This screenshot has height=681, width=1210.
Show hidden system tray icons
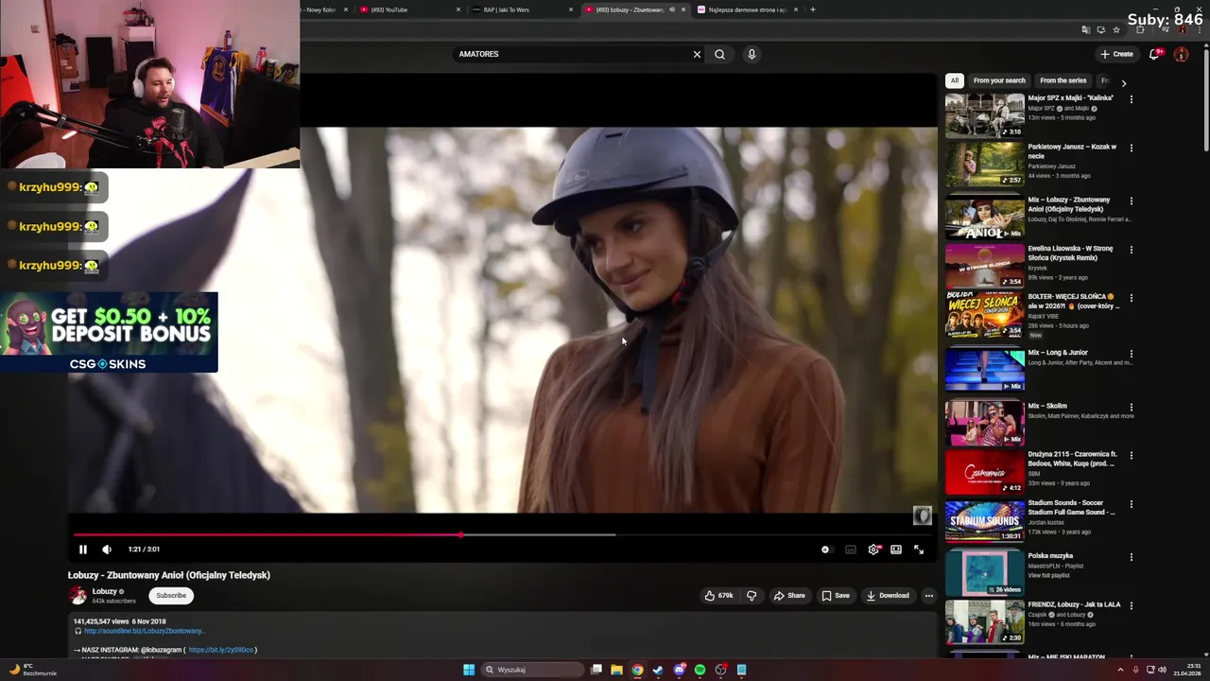point(1122,670)
